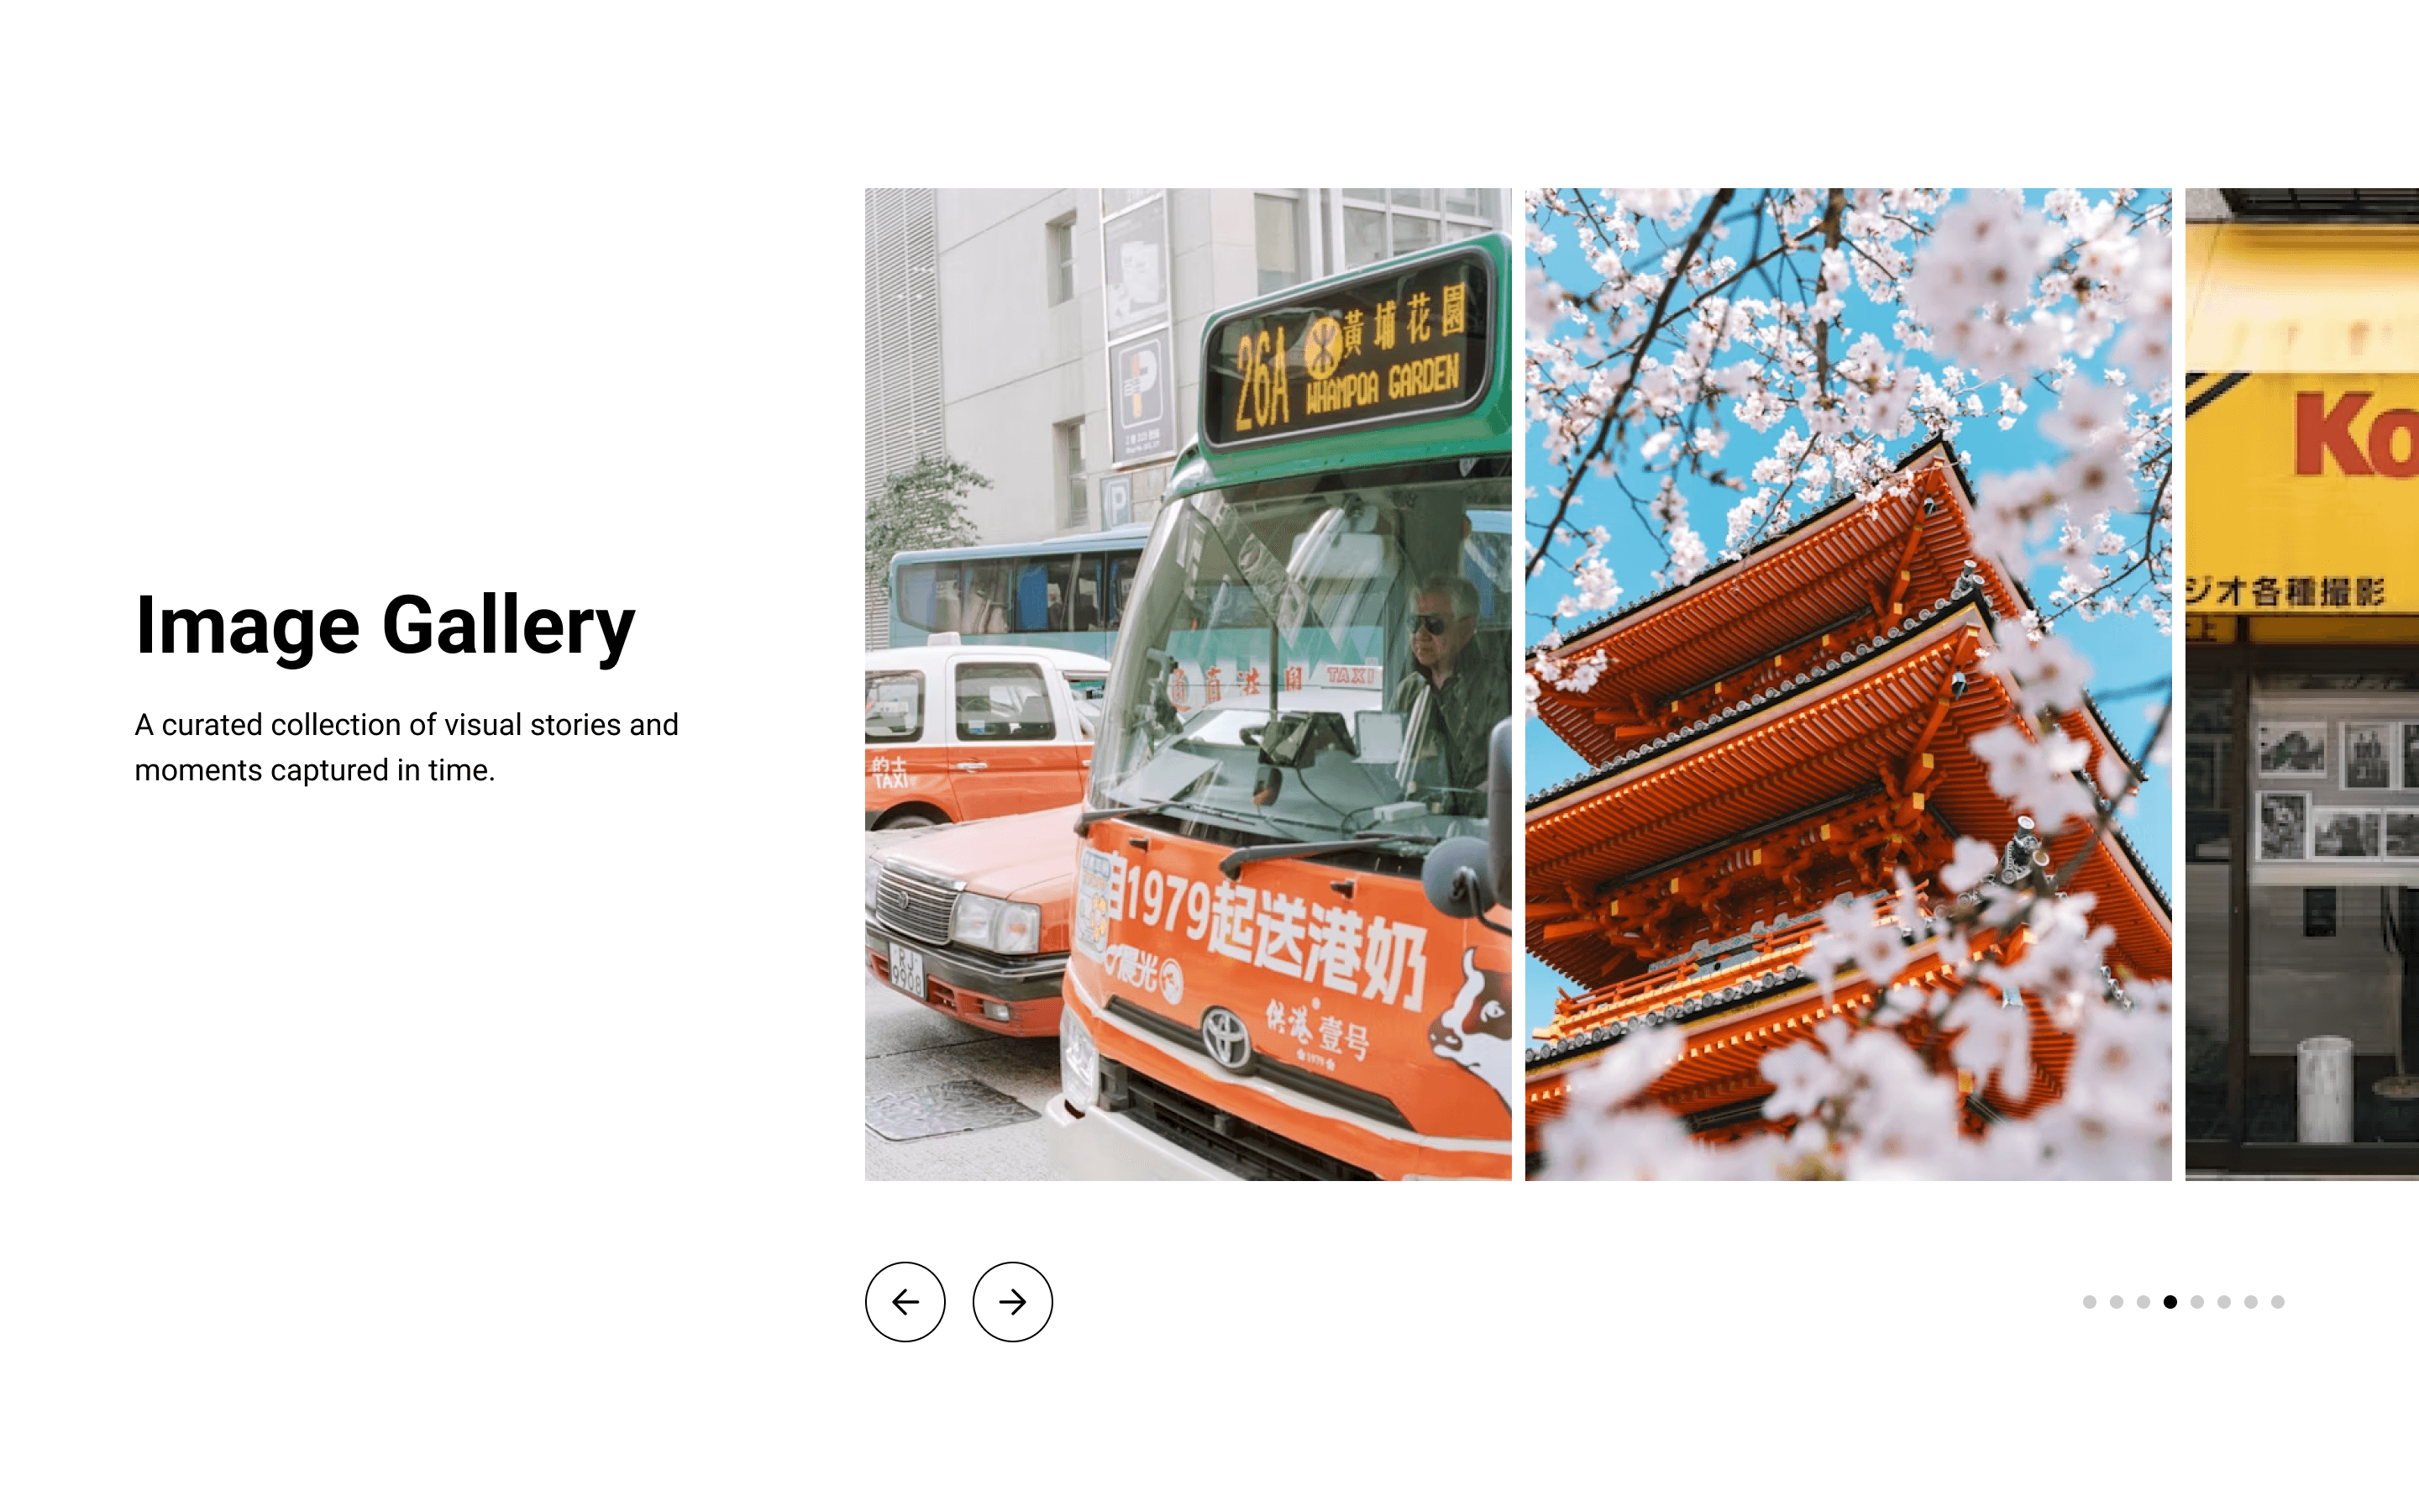Screen dimensions: 2419x1512
Task: Jump to the second pagination dot
Action: click(2116, 1301)
